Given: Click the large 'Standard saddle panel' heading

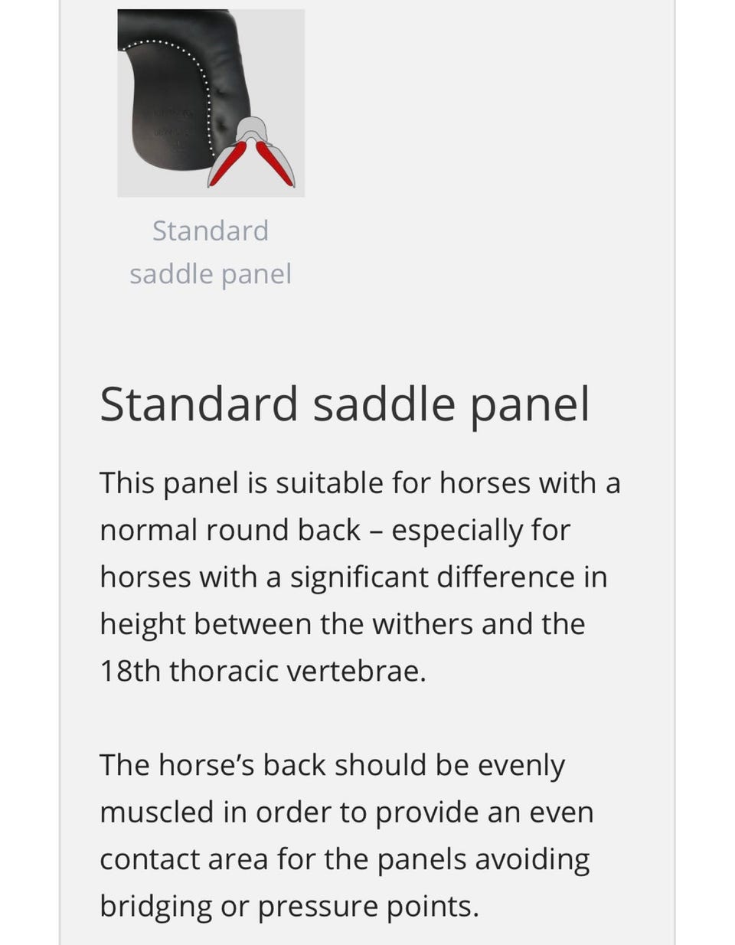Looking at the screenshot, I should [x=345, y=404].
